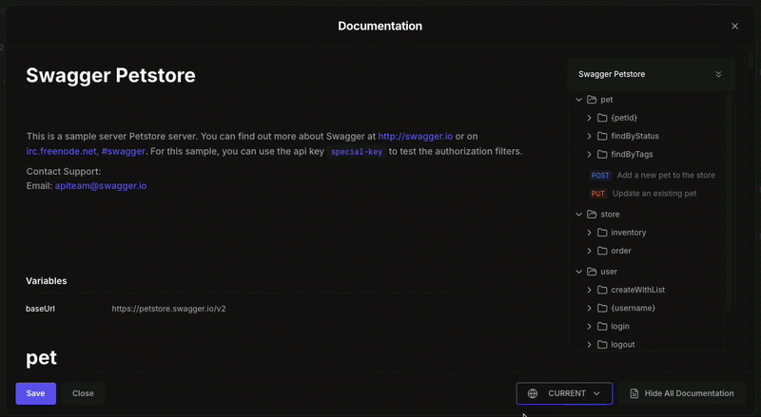The height and width of the screenshot is (417, 761).
Task: Click the baseUrl variable name
Action: (x=40, y=309)
